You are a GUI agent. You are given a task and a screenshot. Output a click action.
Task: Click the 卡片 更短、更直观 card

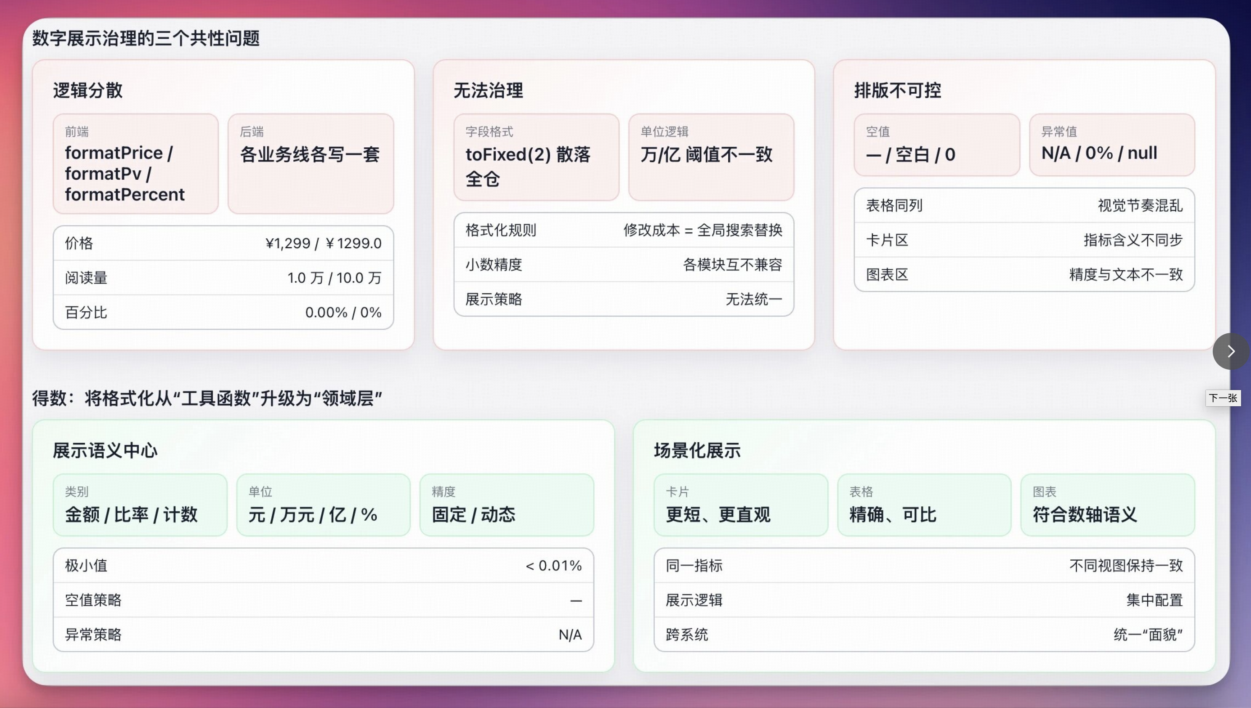[740, 505]
